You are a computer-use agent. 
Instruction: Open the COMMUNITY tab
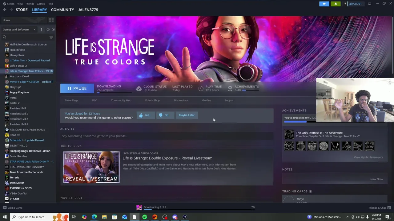pyautogui.click(x=62, y=10)
